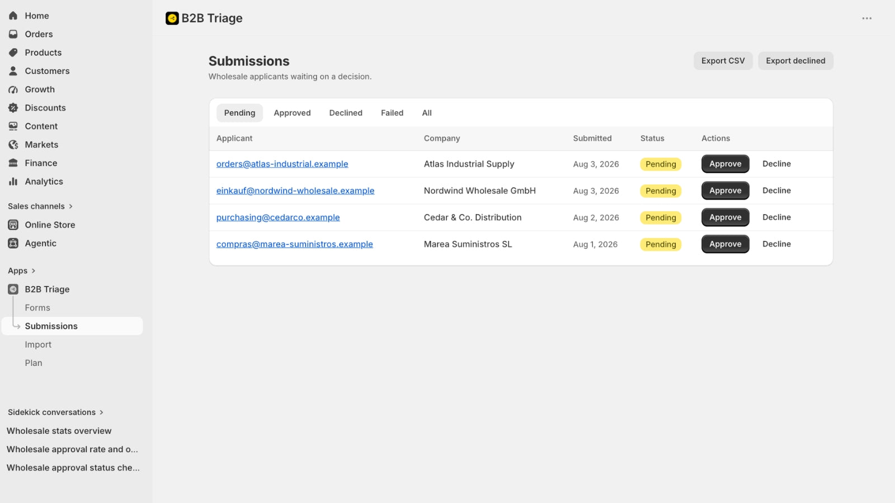Open Wholesale stats overview conversation

pyautogui.click(x=59, y=431)
